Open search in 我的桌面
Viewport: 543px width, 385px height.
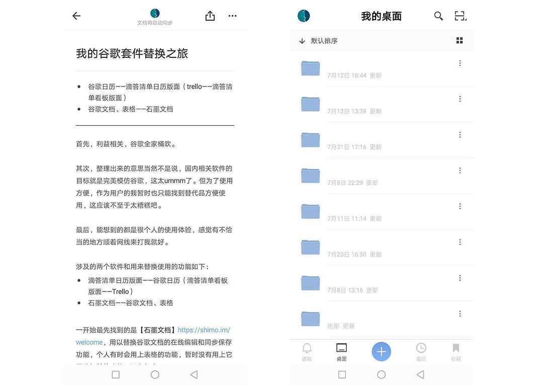tap(438, 16)
